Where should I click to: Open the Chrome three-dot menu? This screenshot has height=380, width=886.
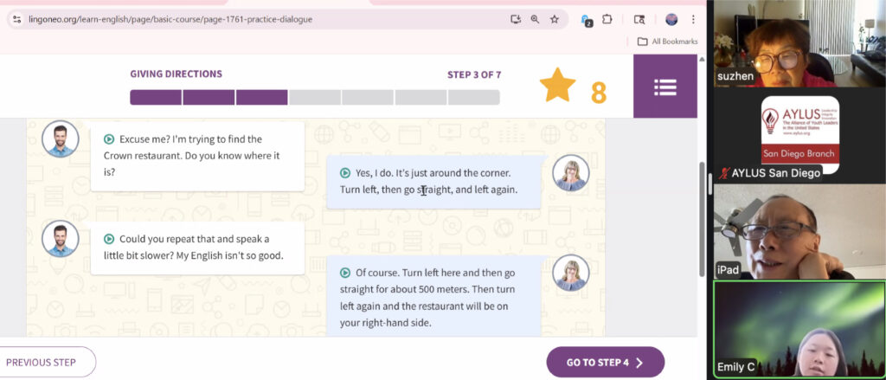pyautogui.click(x=694, y=19)
